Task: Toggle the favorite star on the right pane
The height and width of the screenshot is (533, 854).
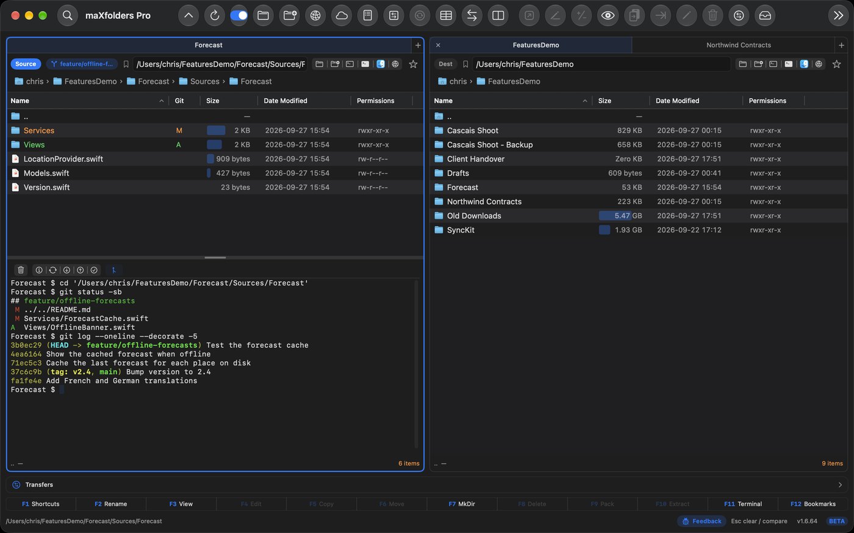Action: [836, 64]
